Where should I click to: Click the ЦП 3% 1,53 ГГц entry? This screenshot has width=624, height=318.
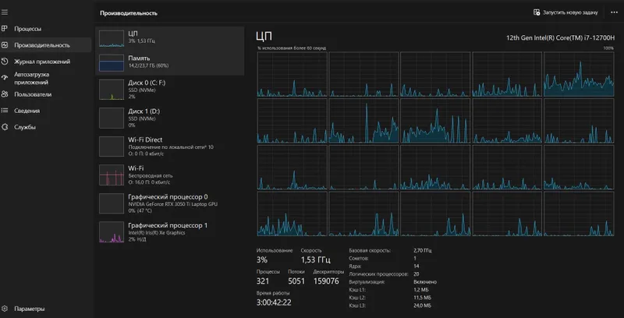(169, 38)
